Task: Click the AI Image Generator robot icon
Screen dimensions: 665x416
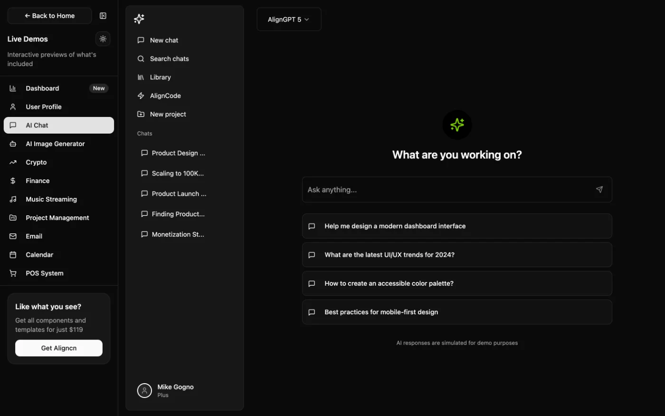Action: click(13, 144)
